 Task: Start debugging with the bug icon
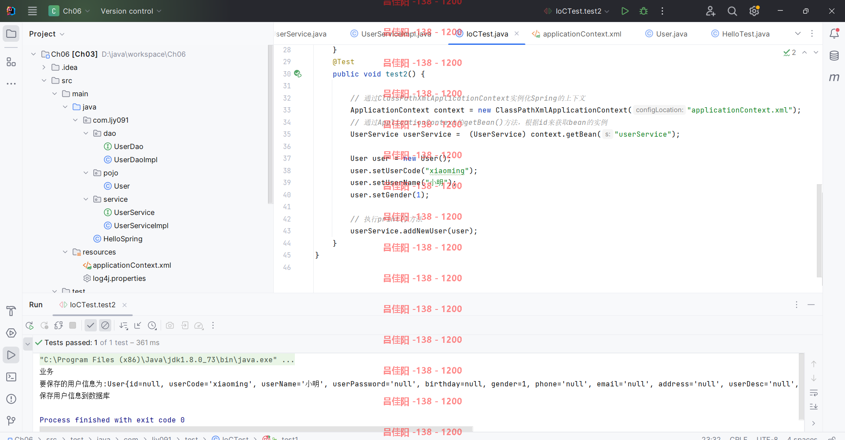[x=643, y=11]
